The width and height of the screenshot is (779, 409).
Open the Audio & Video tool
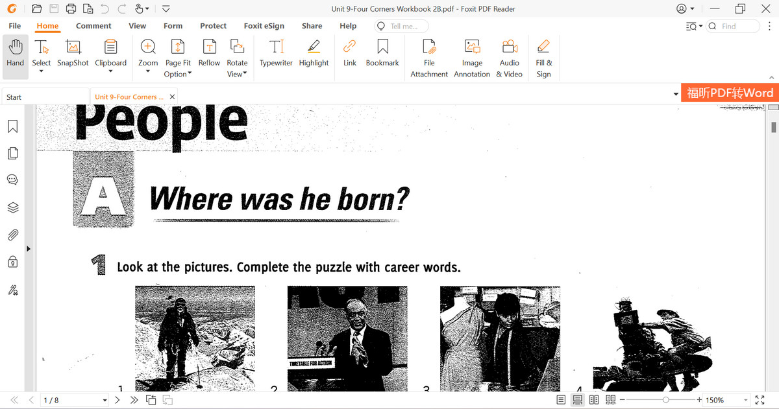coord(510,58)
